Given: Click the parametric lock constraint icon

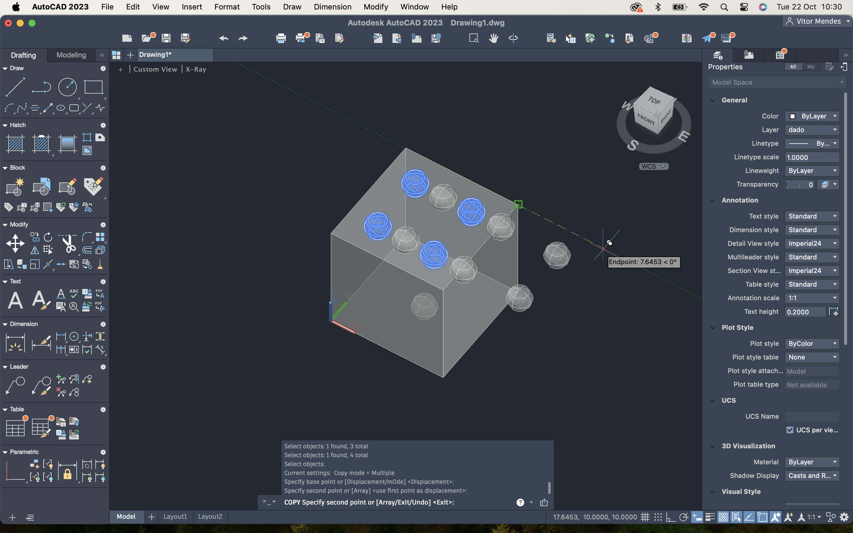Looking at the screenshot, I should pyautogui.click(x=67, y=472).
